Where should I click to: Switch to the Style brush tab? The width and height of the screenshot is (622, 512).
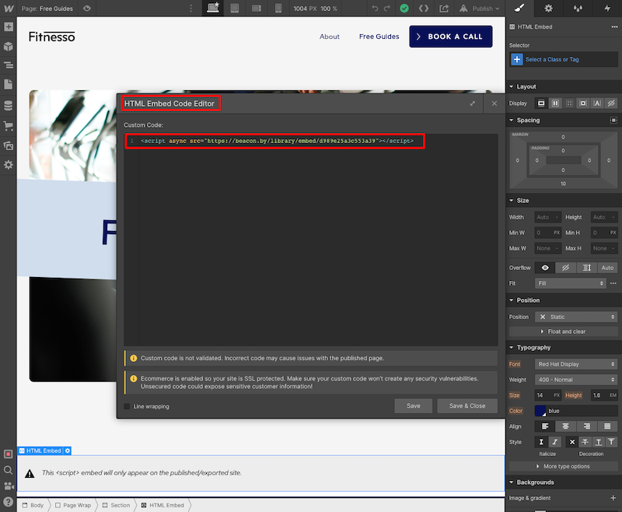tap(519, 9)
